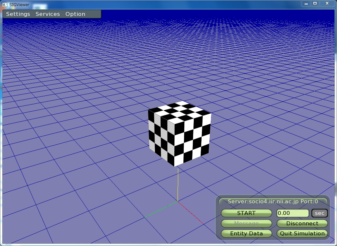Click the greyed-out Message button
Image resolution: width=337 pixels, height=246 pixels.
[246, 223]
